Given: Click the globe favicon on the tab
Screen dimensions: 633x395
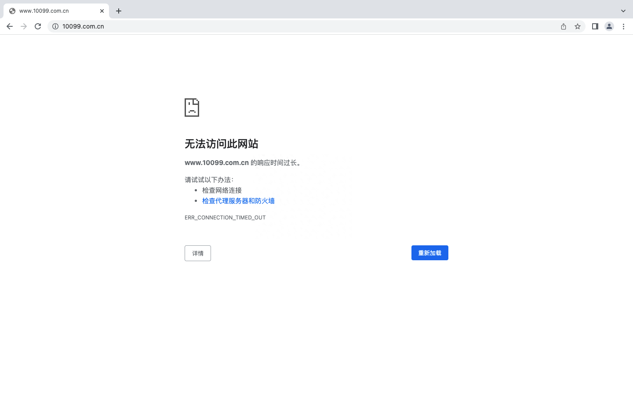Looking at the screenshot, I should [x=11, y=11].
